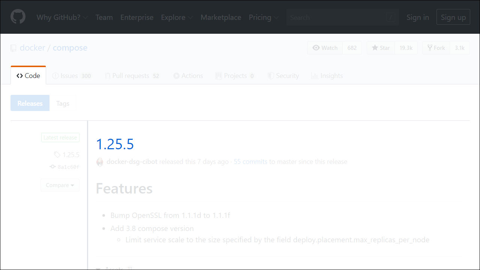Click the docker-dsg-cibot avatar
This screenshot has width=480, height=270.
(100, 162)
